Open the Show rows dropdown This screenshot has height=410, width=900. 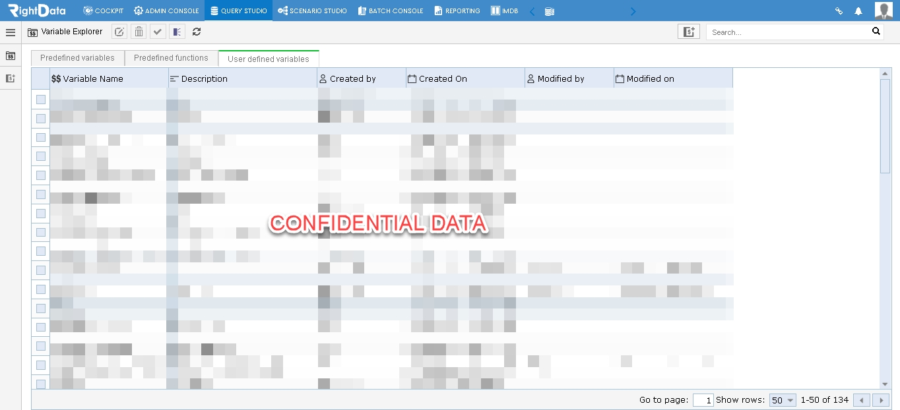coord(783,400)
